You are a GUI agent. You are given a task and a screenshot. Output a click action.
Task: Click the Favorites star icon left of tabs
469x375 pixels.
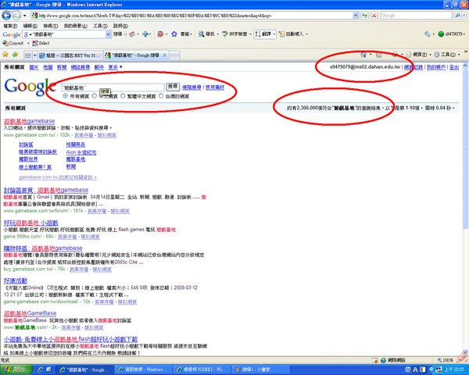point(5,55)
